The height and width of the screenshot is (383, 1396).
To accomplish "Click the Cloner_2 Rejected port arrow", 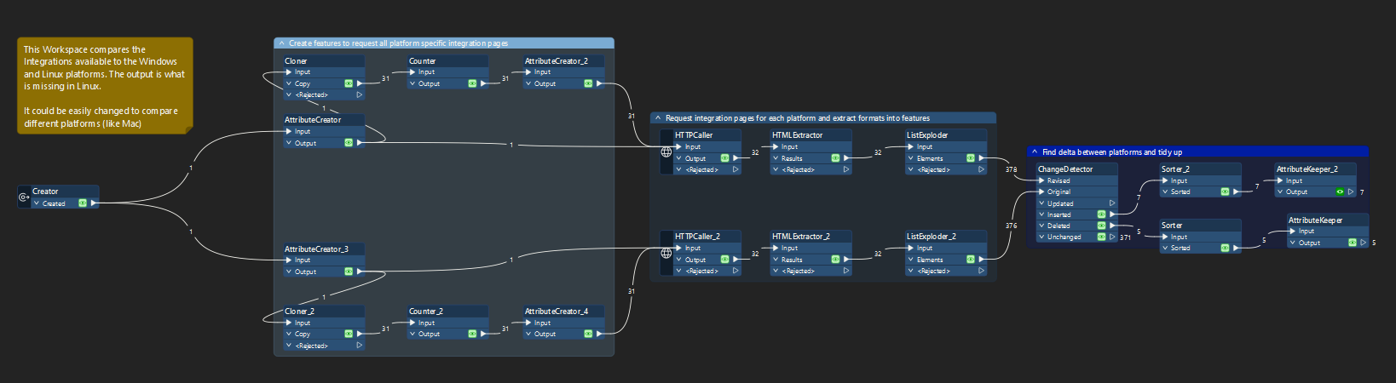I will pyautogui.click(x=360, y=346).
